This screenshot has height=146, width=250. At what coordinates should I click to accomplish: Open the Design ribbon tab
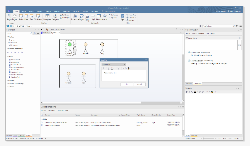click(24, 11)
